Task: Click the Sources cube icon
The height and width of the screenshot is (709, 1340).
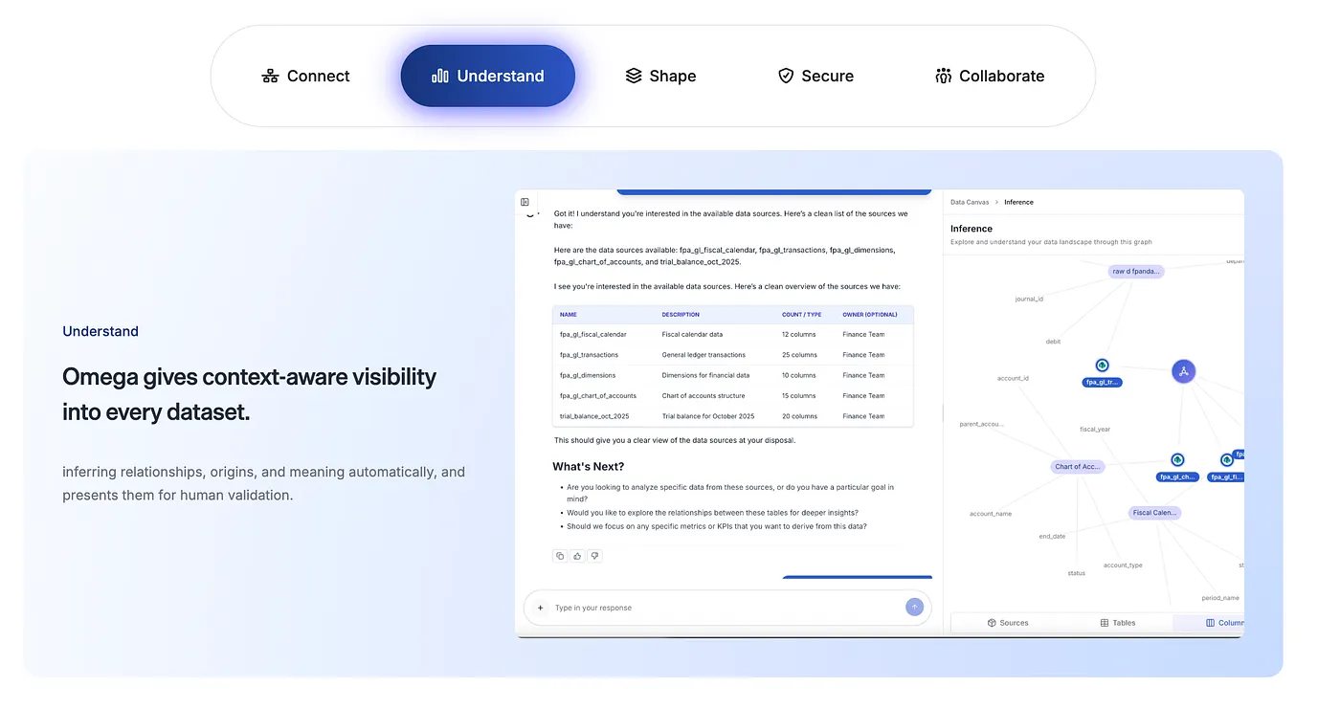Action: pyautogui.click(x=993, y=623)
